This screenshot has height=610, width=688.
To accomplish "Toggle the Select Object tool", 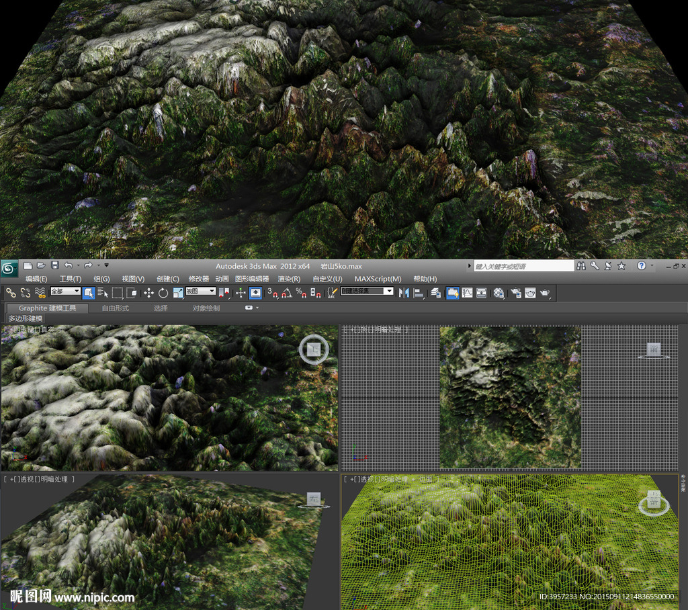I will pyautogui.click(x=89, y=293).
